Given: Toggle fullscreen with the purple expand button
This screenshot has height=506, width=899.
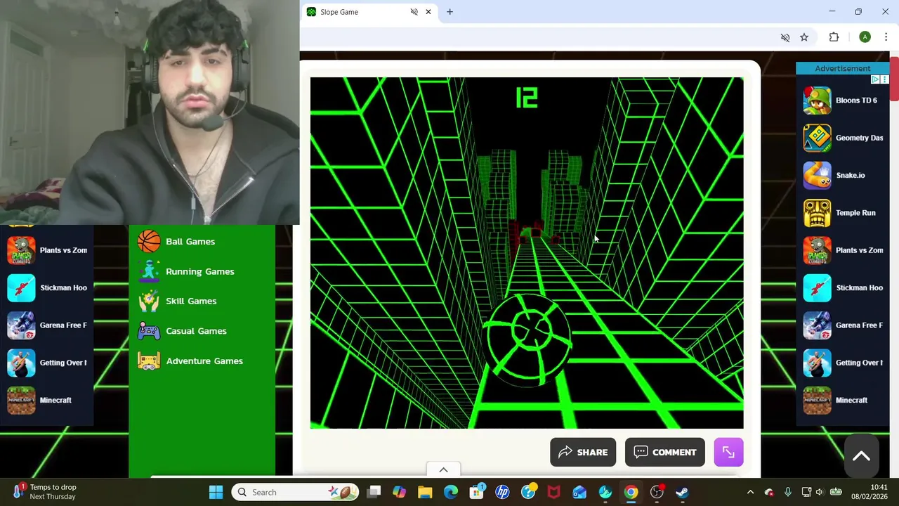Looking at the screenshot, I should tap(728, 453).
